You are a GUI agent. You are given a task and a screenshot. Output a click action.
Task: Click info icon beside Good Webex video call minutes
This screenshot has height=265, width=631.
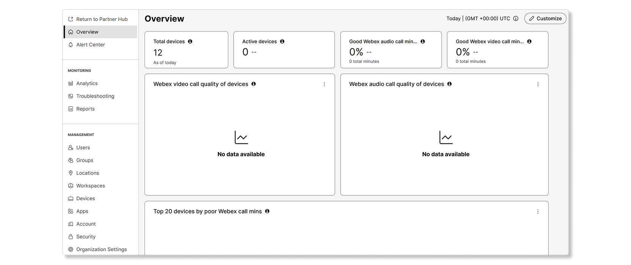(529, 42)
